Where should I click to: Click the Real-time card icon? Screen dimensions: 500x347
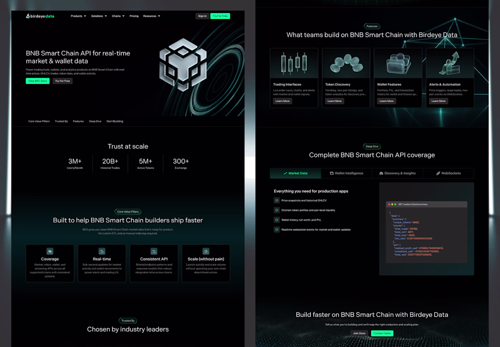(102, 251)
